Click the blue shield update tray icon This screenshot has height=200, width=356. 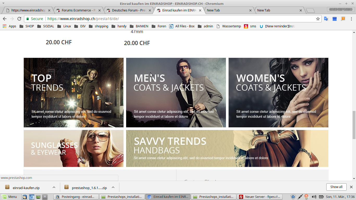pos(293,197)
